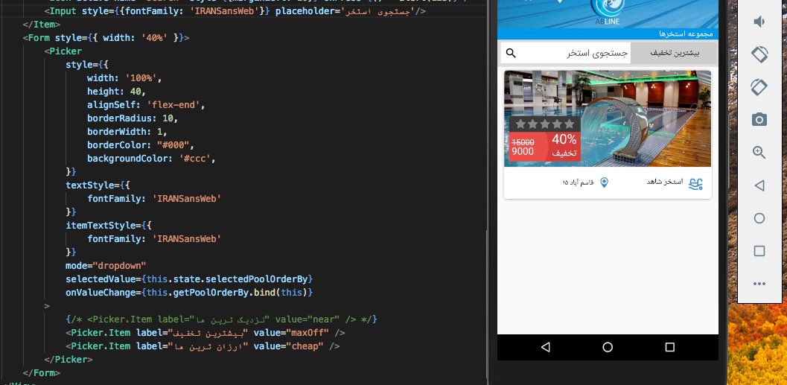Tap the Android recents square in navigation bar

(x=669, y=347)
